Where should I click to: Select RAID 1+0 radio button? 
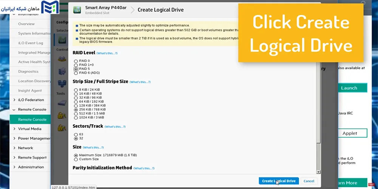(76, 65)
